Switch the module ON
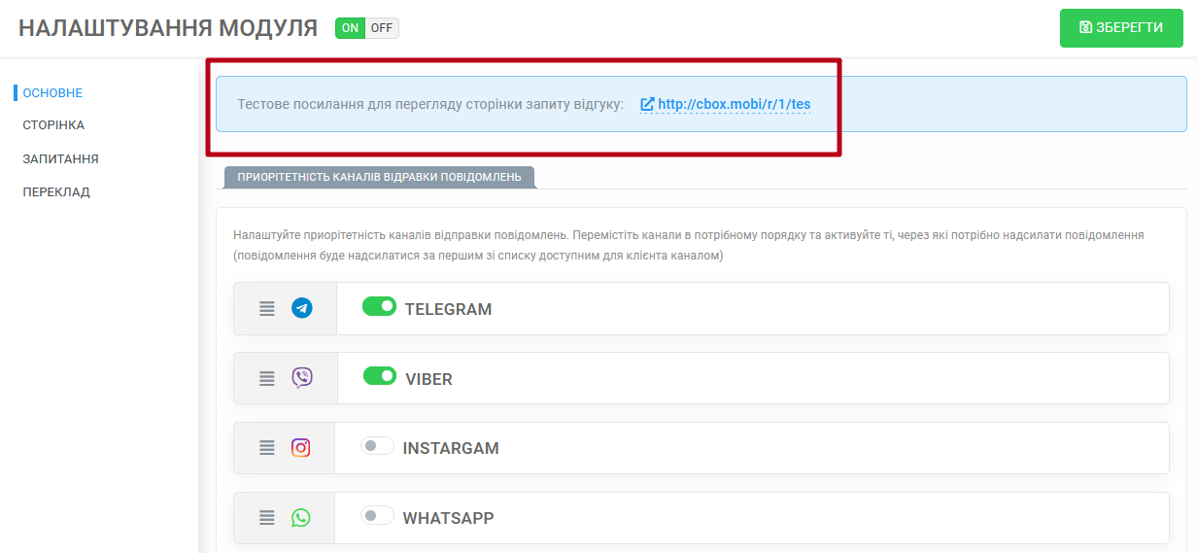1197x553 pixels. [350, 28]
